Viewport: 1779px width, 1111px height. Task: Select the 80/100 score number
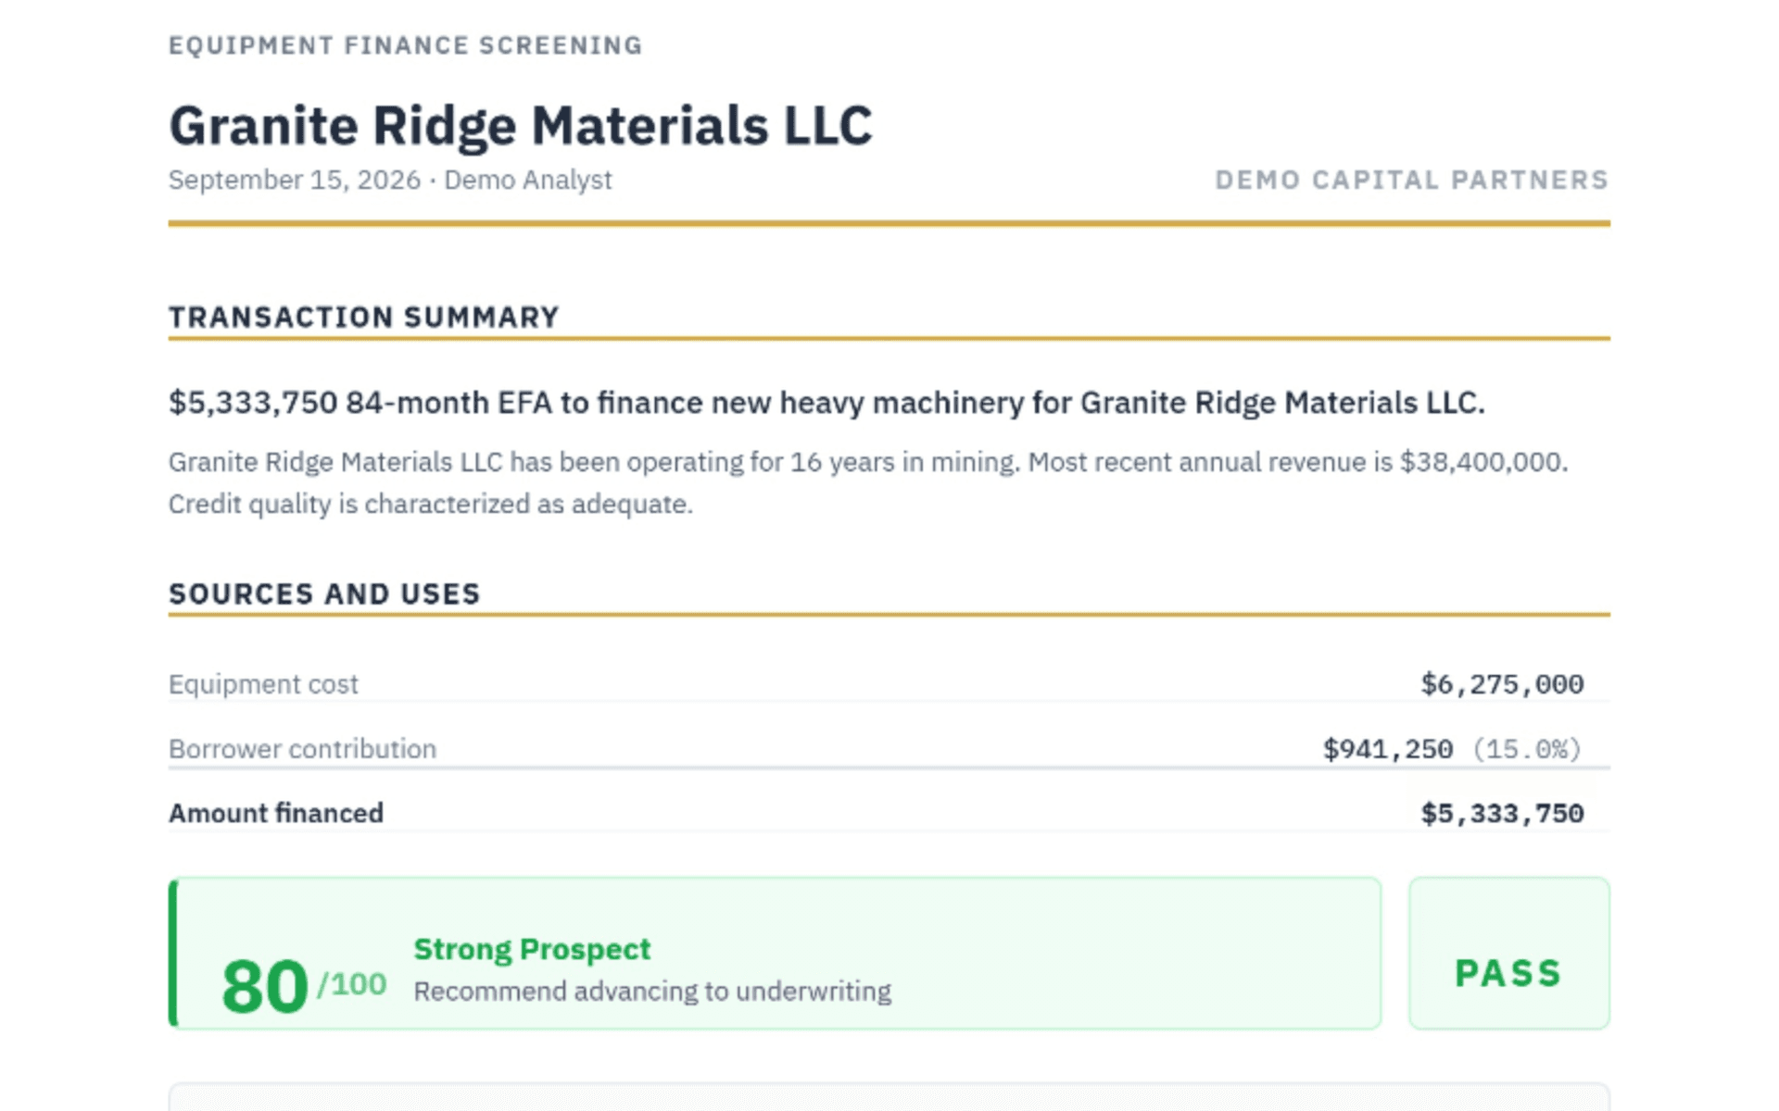(x=265, y=986)
